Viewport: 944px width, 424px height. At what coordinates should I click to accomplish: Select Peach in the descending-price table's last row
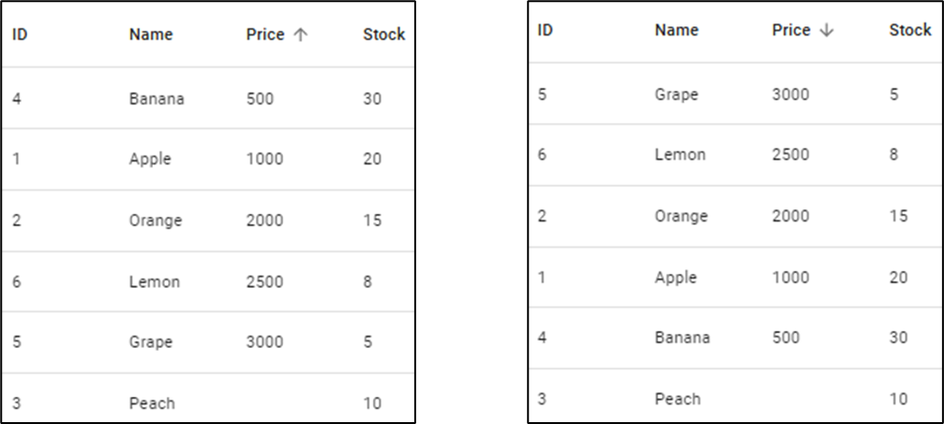pos(678,399)
